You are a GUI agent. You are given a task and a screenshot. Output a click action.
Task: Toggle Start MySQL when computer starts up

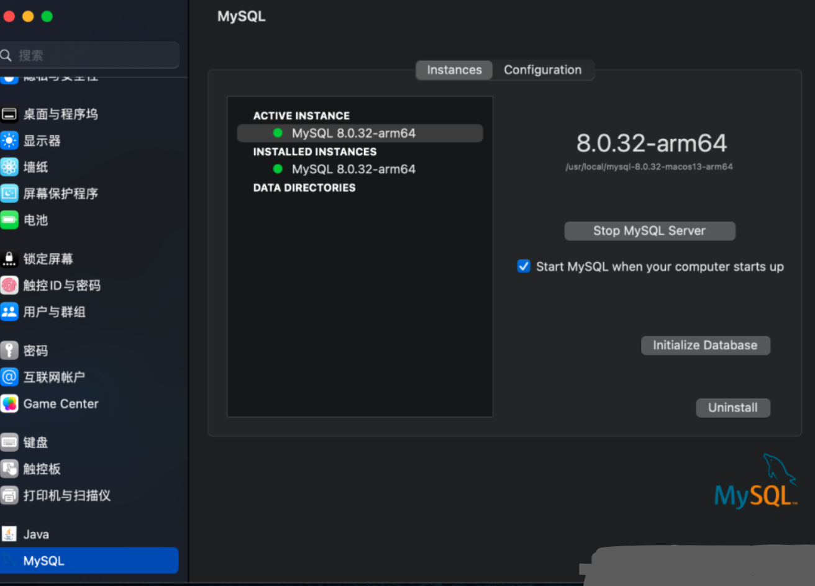pyautogui.click(x=524, y=266)
